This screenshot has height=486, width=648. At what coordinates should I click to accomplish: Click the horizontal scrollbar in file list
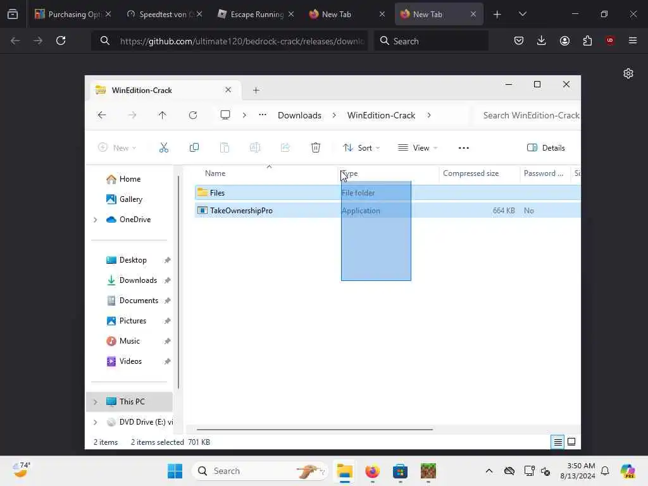pos(315,430)
